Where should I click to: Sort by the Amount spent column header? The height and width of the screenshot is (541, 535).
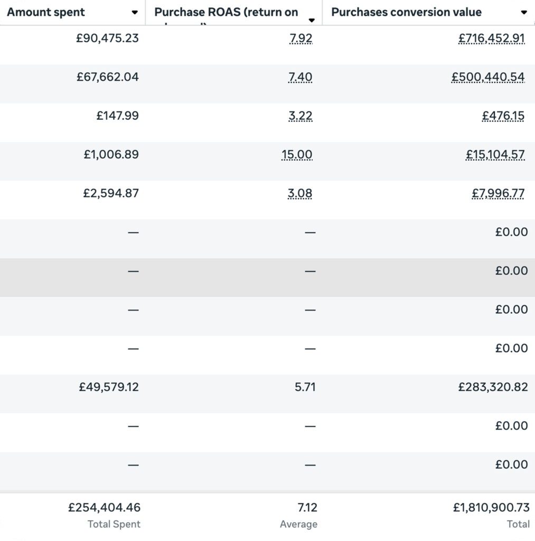point(46,12)
